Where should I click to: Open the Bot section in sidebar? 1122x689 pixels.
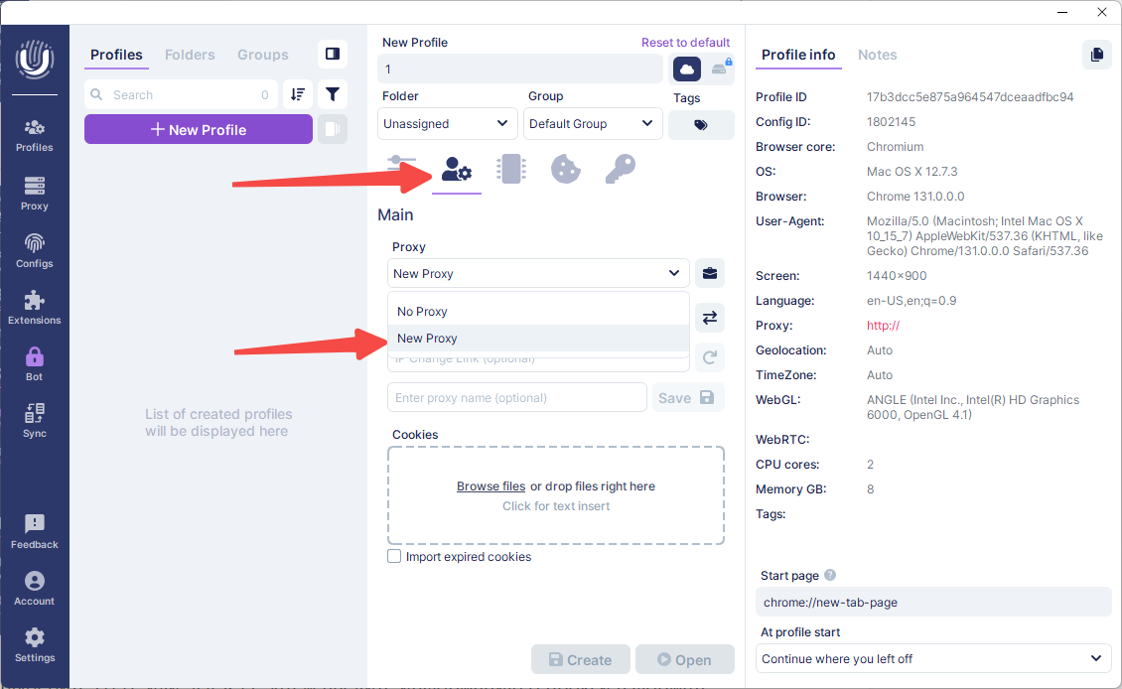point(35,363)
